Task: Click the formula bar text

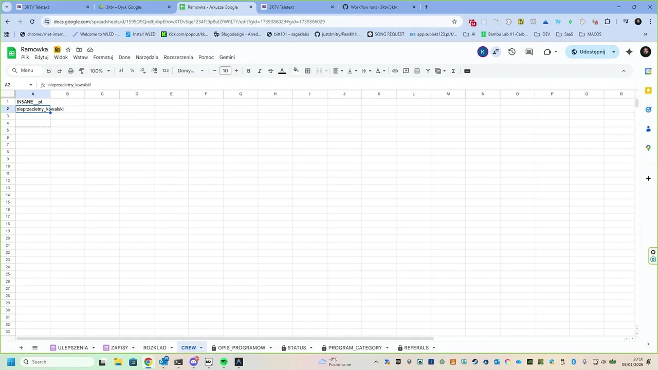Action: click(69, 85)
